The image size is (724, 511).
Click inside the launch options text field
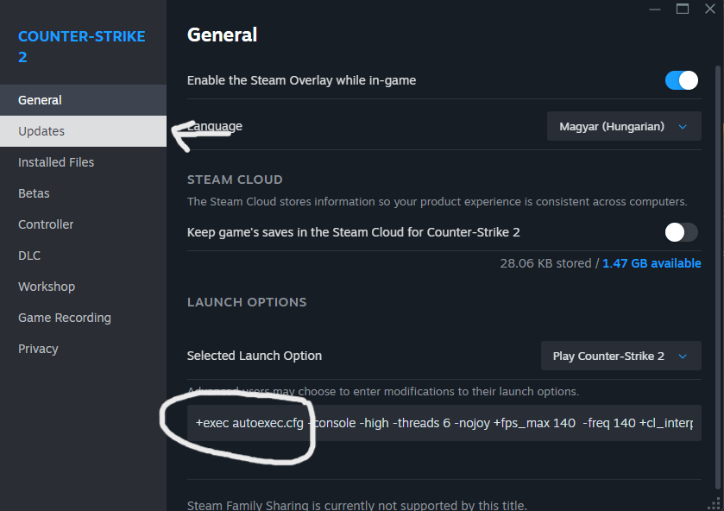click(444, 423)
